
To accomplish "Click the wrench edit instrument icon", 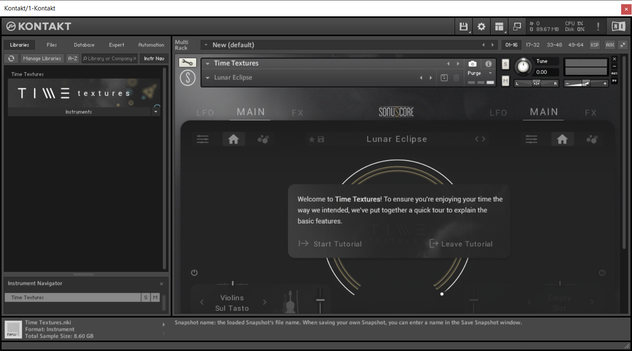I will coord(187,63).
